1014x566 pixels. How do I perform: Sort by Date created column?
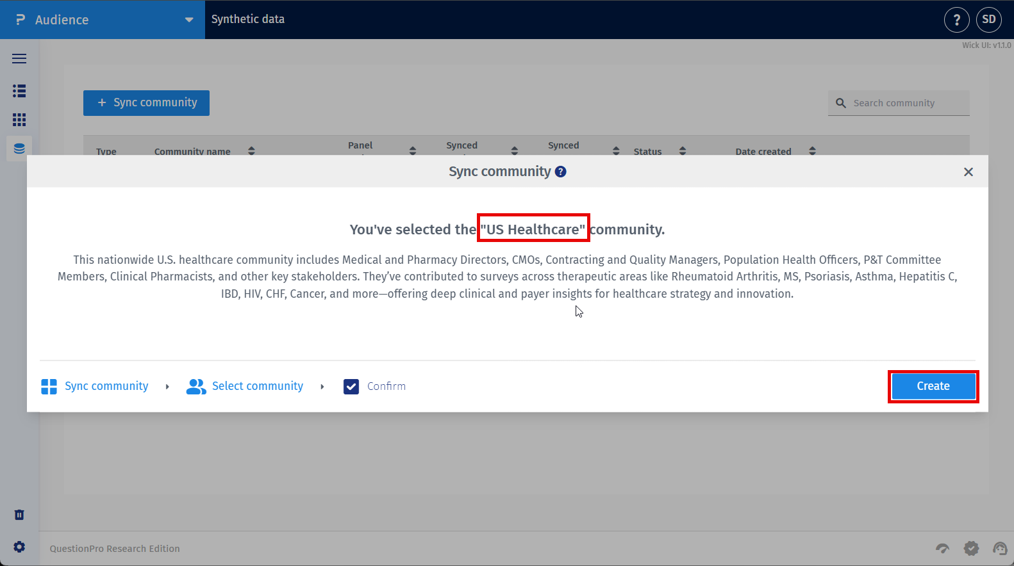pyautogui.click(x=813, y=151)
